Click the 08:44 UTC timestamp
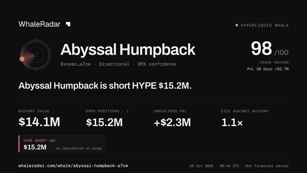Image resolution: width=307 pixels, height=173 pixels. coord(229,166)
